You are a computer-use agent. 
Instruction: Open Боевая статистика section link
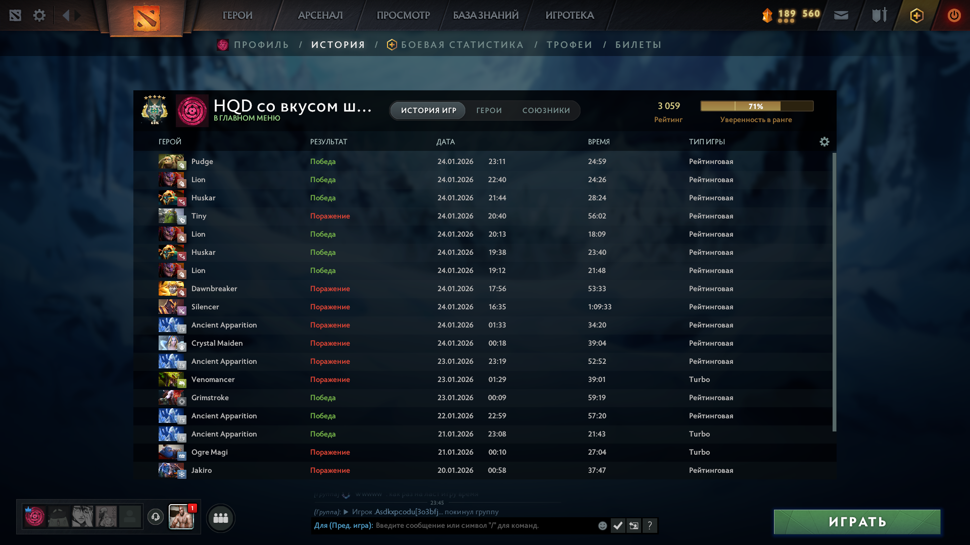click(462, 45)
